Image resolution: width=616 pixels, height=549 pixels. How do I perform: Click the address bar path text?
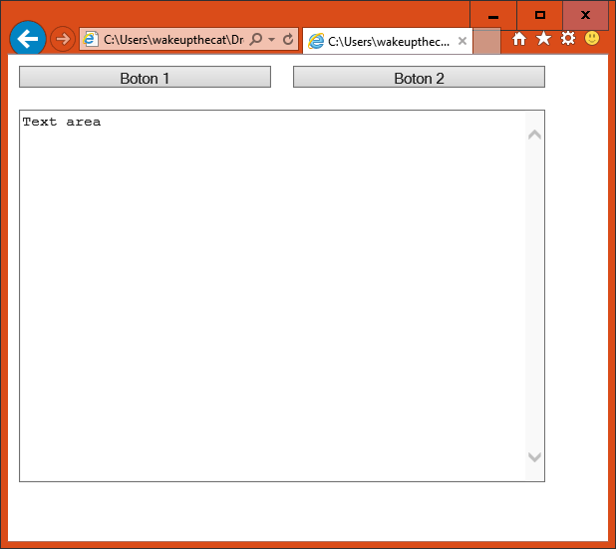(173, 40)
